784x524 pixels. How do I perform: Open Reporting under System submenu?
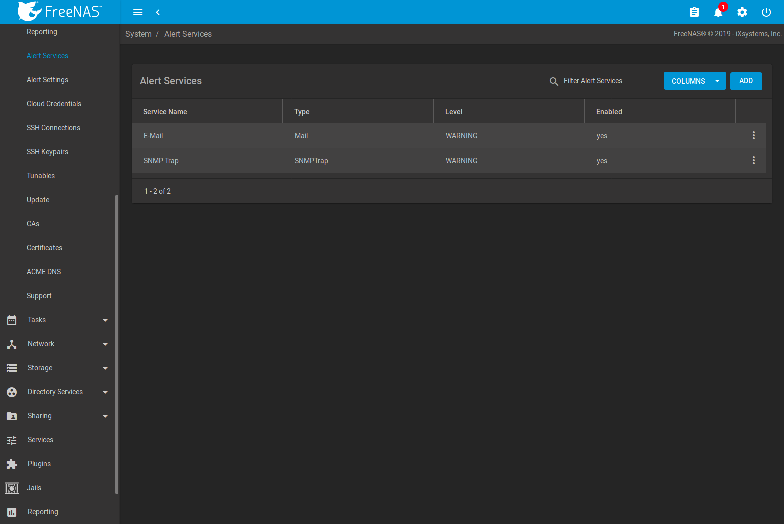42,32
